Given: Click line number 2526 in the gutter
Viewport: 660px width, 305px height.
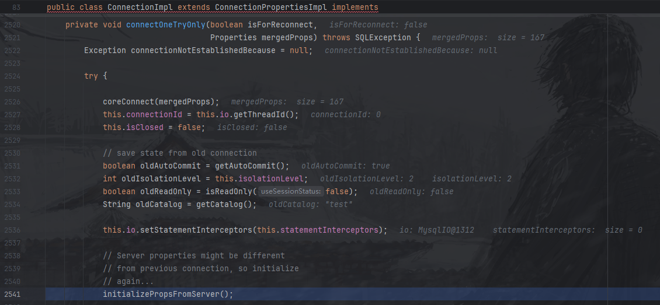Looking at the screenshot, I should pos(12,102).
